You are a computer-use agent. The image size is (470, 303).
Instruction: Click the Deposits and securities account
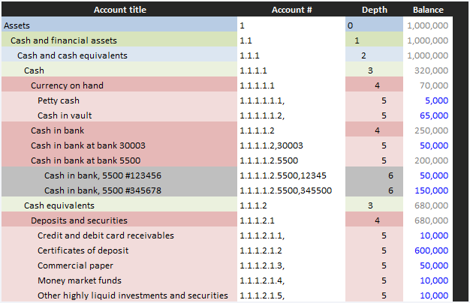[79, 220]
